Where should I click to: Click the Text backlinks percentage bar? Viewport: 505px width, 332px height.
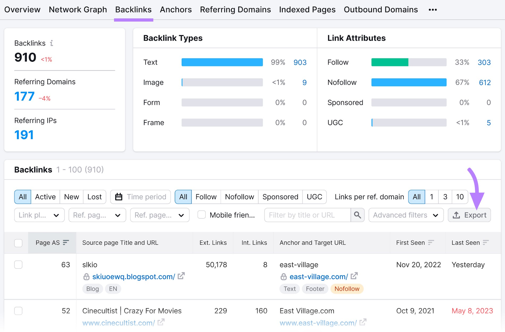tap(222, 62)
